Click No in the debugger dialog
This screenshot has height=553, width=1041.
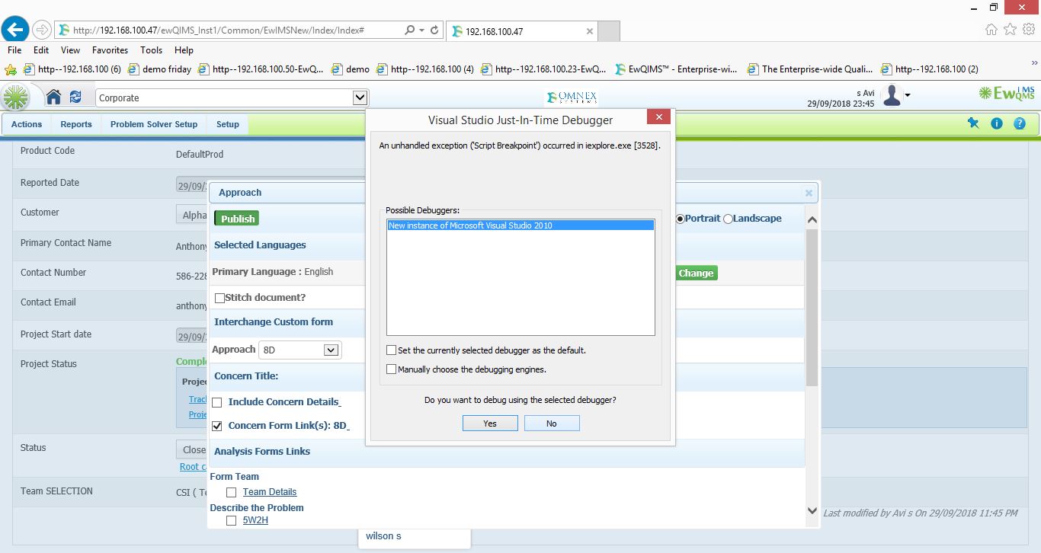[x=552, y=424]
